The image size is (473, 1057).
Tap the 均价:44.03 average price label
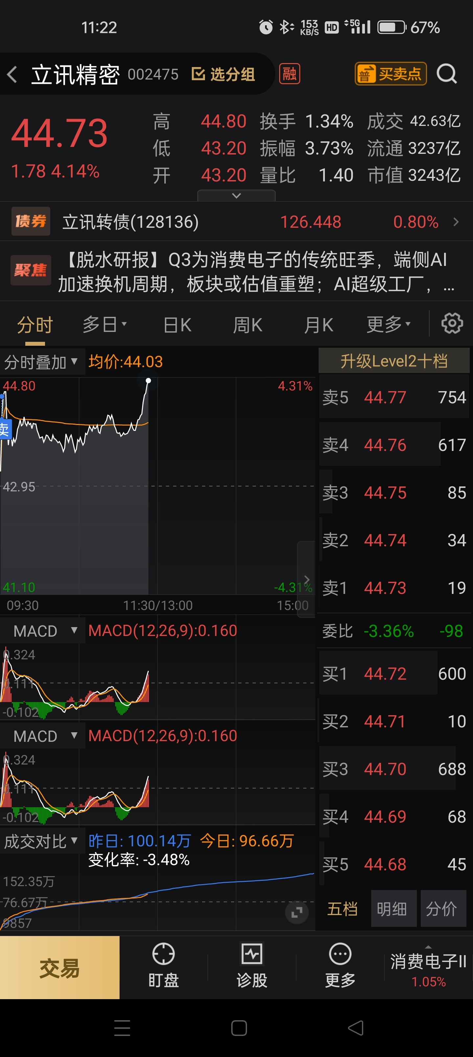tap(125, 362)
